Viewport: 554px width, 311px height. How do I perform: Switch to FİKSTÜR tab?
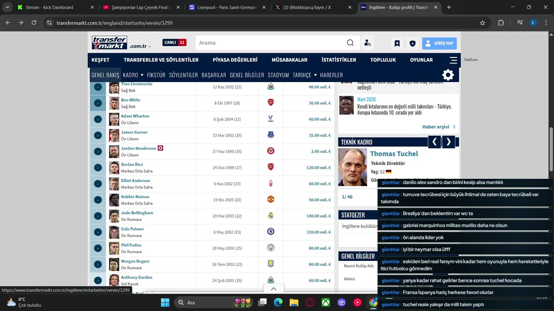pos(156,75)
